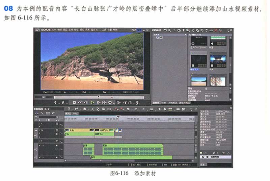
Task: Set the Out point marker
Action: (63, 103)
